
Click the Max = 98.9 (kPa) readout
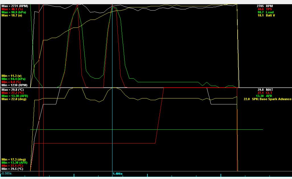[x=13, y=12]
